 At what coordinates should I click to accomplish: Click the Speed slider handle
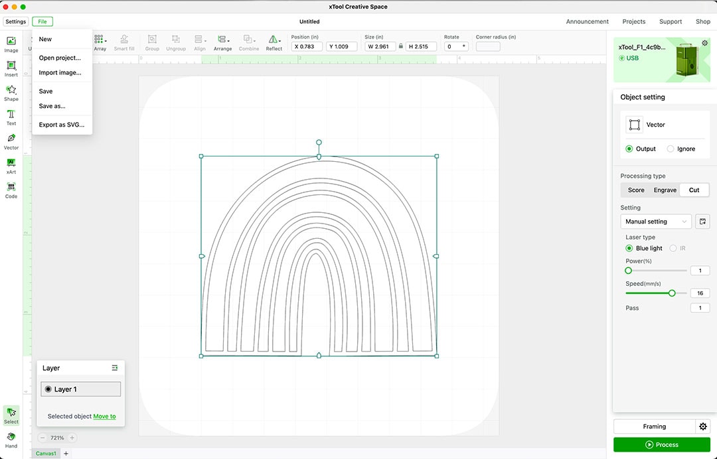click(672, 293)
